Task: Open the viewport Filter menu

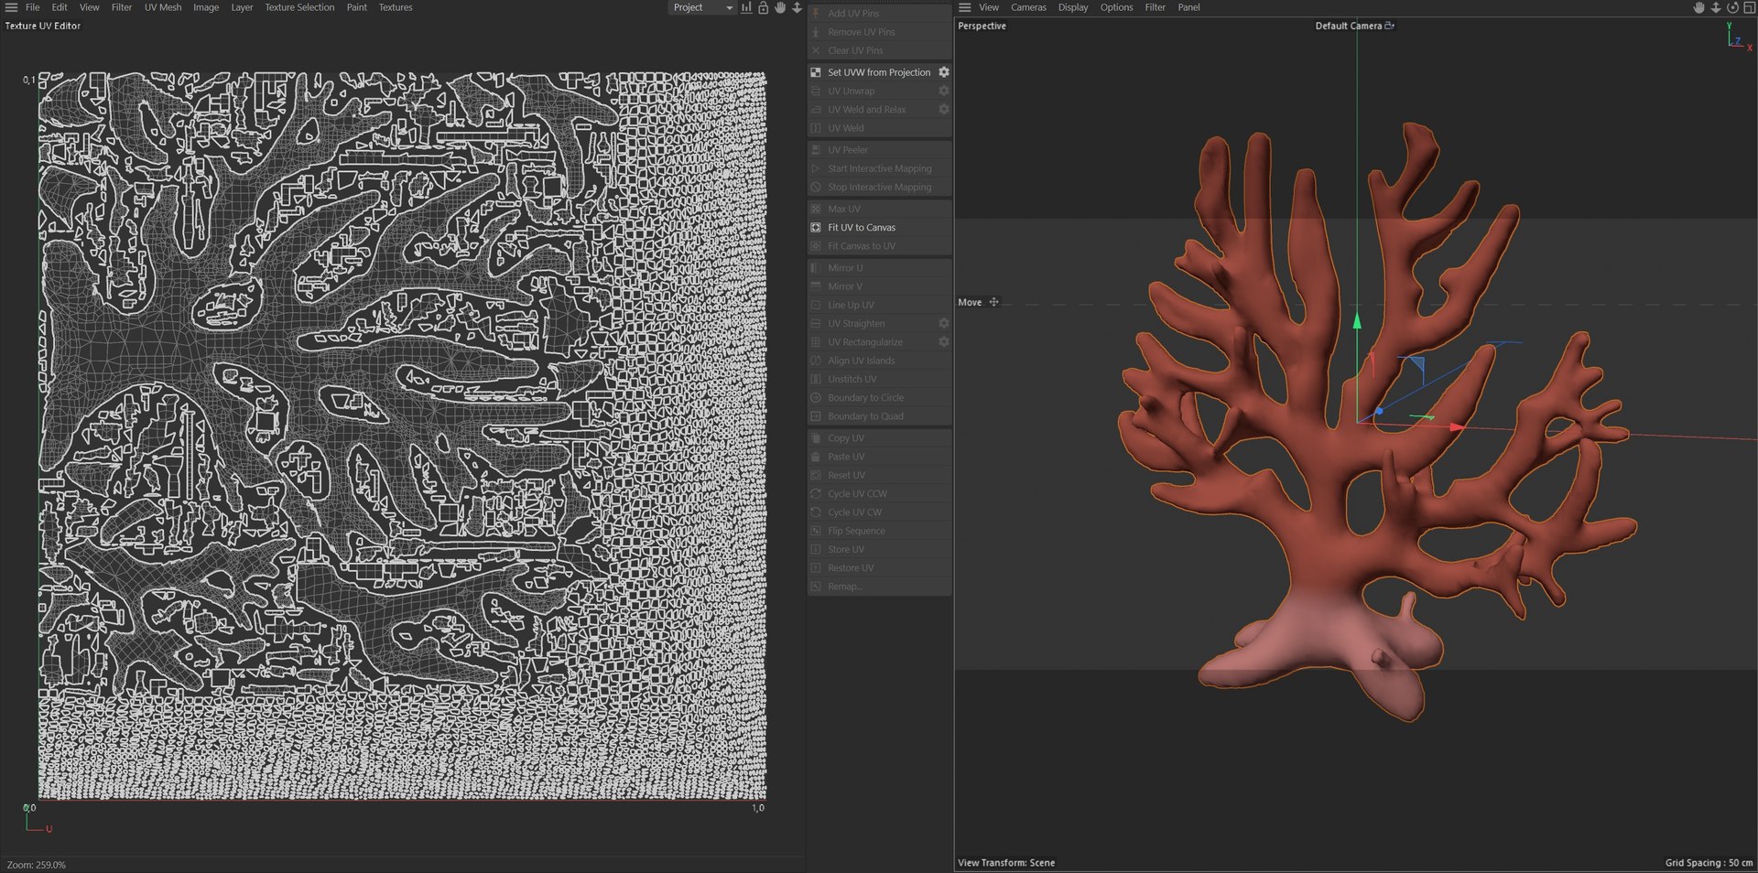Action: click(1156, 7)
